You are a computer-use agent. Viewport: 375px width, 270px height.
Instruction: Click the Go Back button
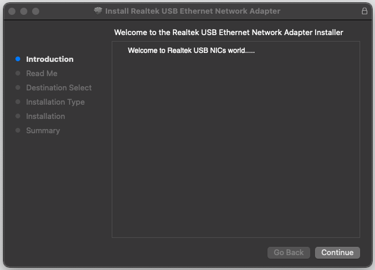click(289, 253)
